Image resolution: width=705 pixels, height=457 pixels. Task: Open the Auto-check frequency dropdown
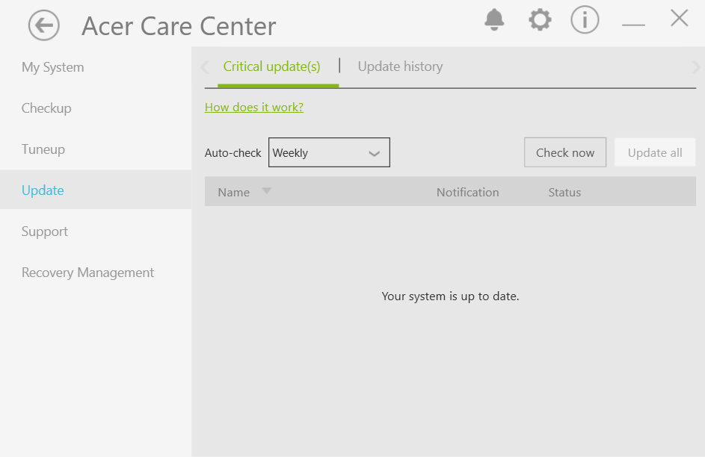click(x=329, y=152)
